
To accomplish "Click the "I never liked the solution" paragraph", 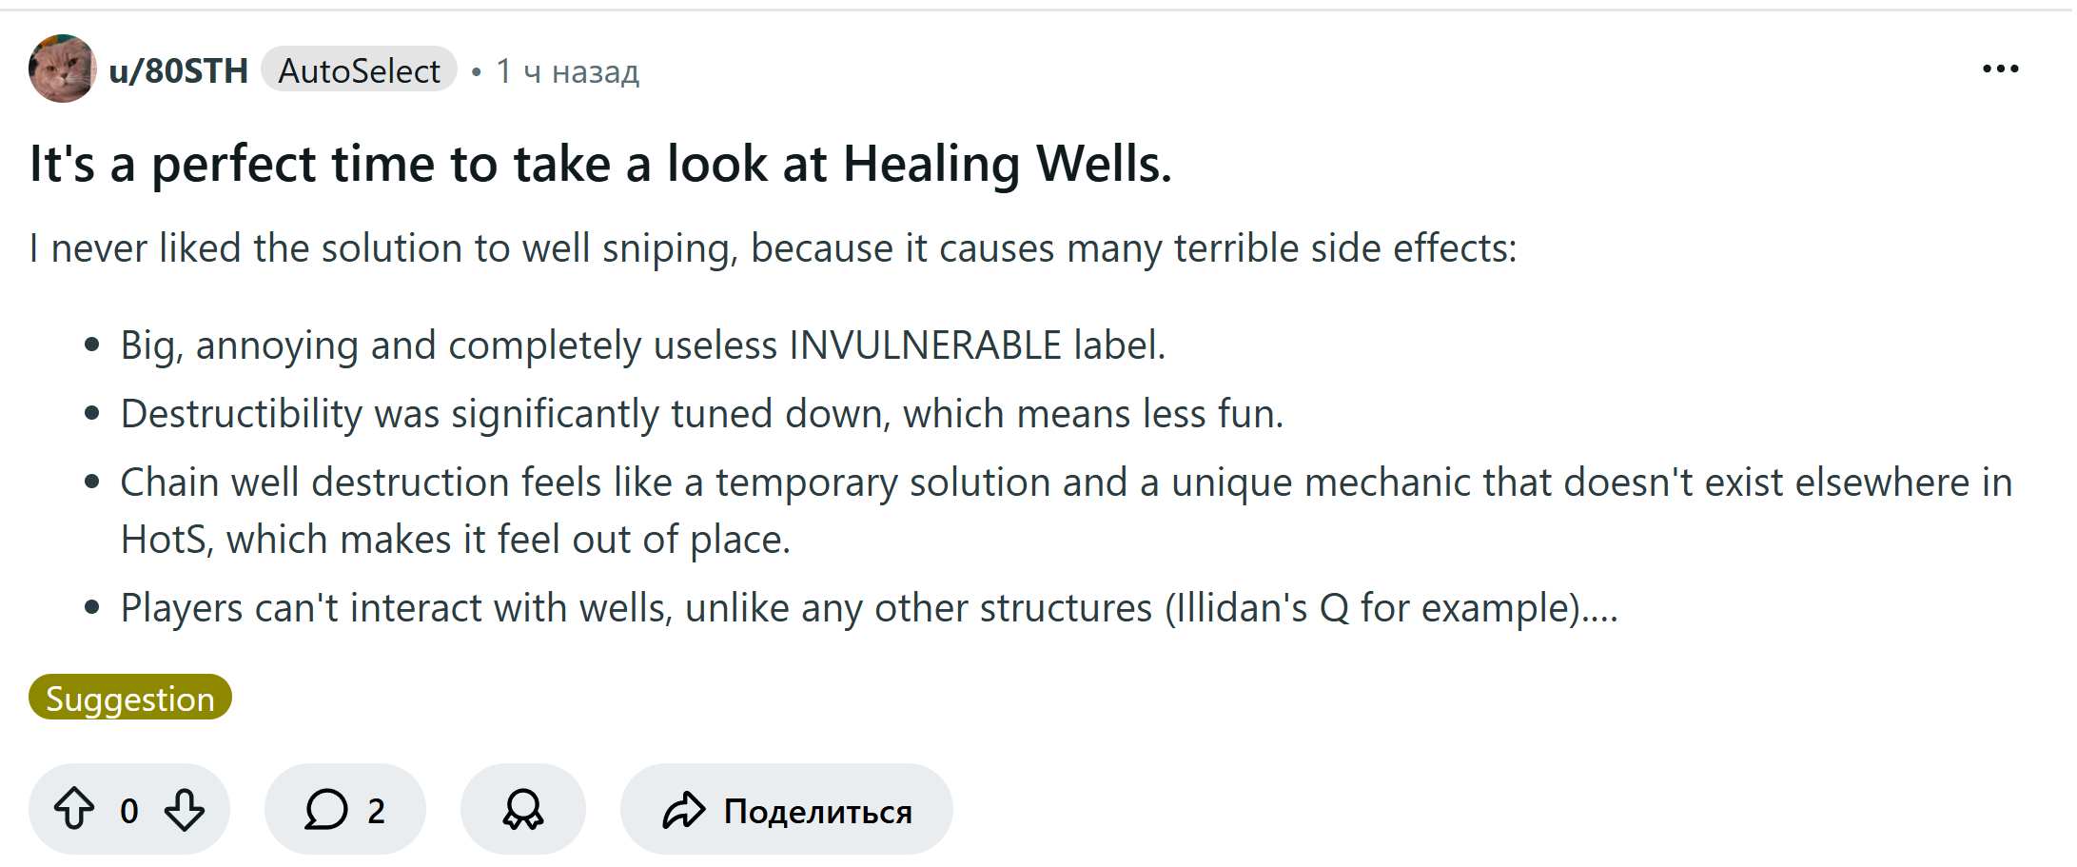I will (x=773, y=248).
